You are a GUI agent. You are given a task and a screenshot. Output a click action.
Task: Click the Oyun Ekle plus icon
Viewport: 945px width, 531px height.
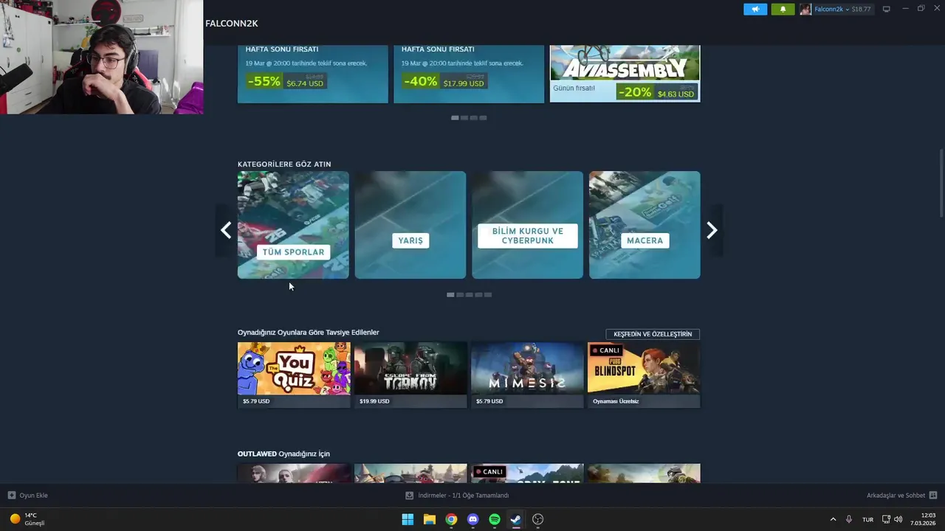coord(11,496)
